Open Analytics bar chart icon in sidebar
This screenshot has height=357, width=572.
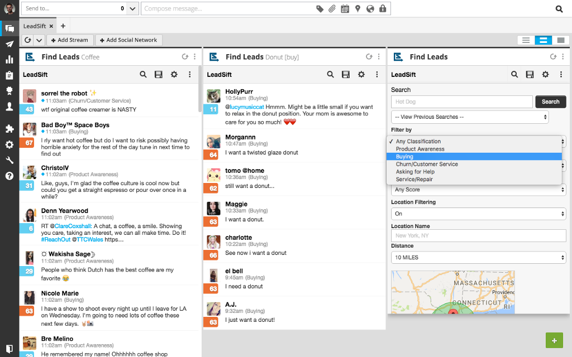[9, 60]
